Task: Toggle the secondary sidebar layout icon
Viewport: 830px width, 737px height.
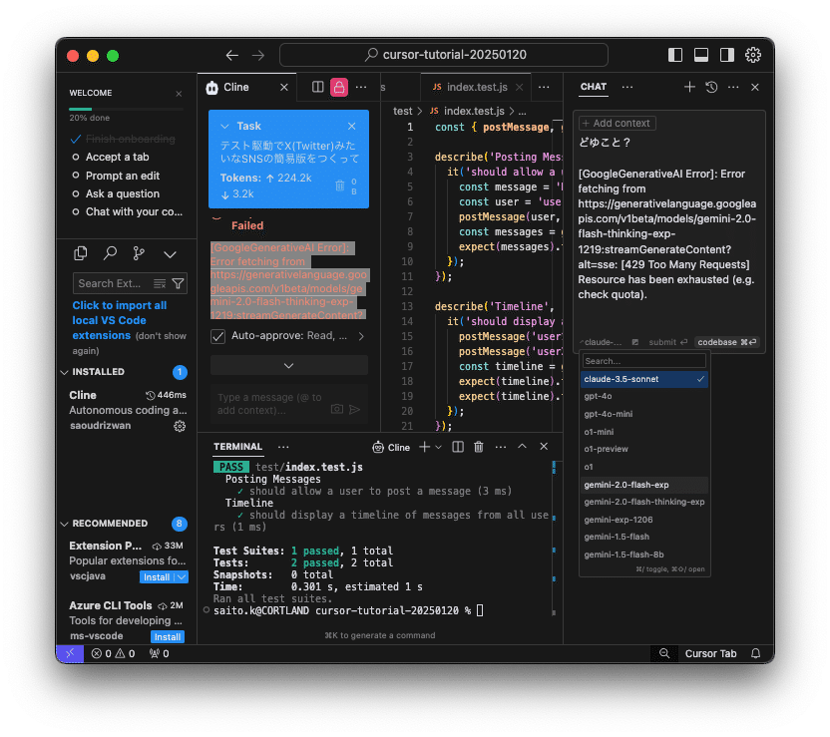Action: (727, 55)
